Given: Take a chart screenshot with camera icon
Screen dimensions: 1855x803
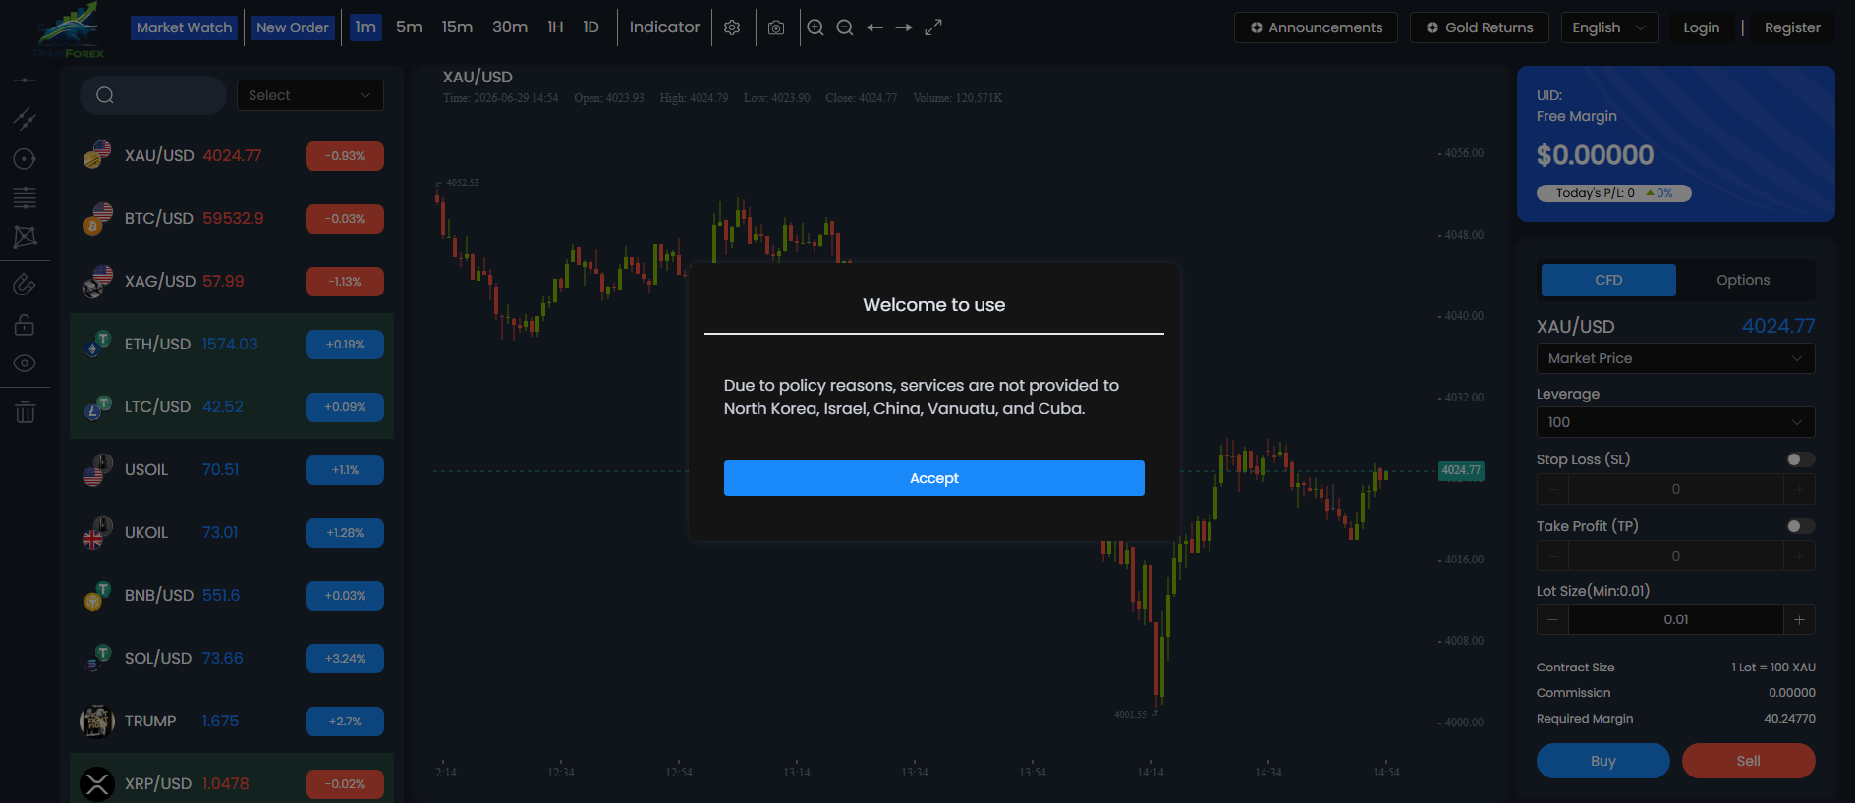Looking at the screenshot, I should point(776,27).
